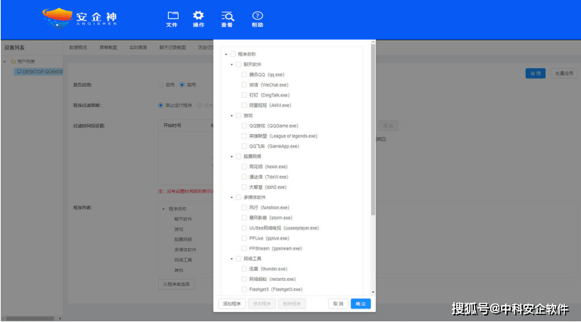The height and width of the screenshot is (322, 581).
Task: Check 网络蚂蚁 (netants.exe) checkbox
Action: pyautogui.click(x=244, y=279)
